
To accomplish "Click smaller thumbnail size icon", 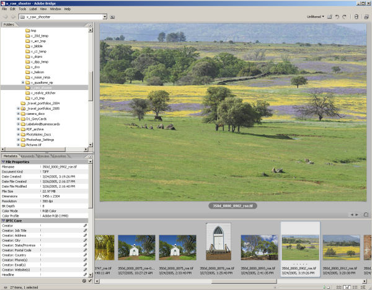I will click(x=275, y=288).
